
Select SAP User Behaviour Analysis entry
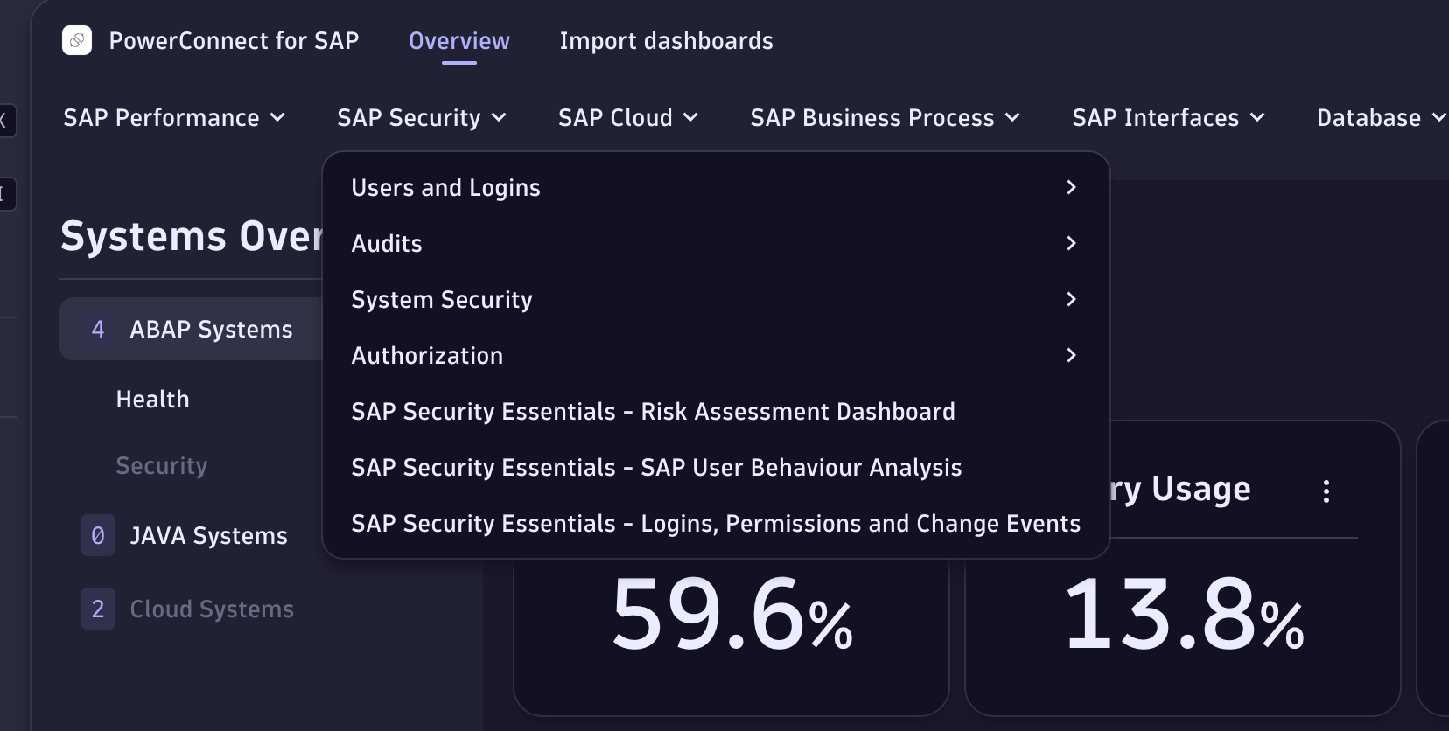click(656, 467)
